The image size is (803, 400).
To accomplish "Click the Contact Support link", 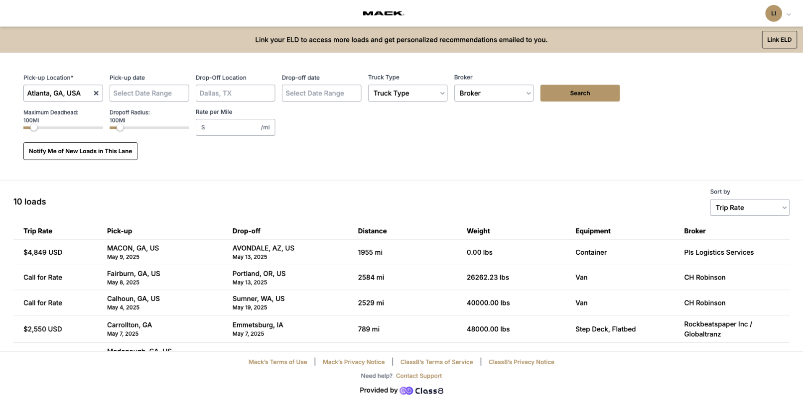I will [x=419, y=376].
